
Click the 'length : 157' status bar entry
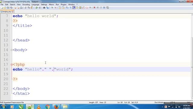pyautogui.click(x=93, y=102)
